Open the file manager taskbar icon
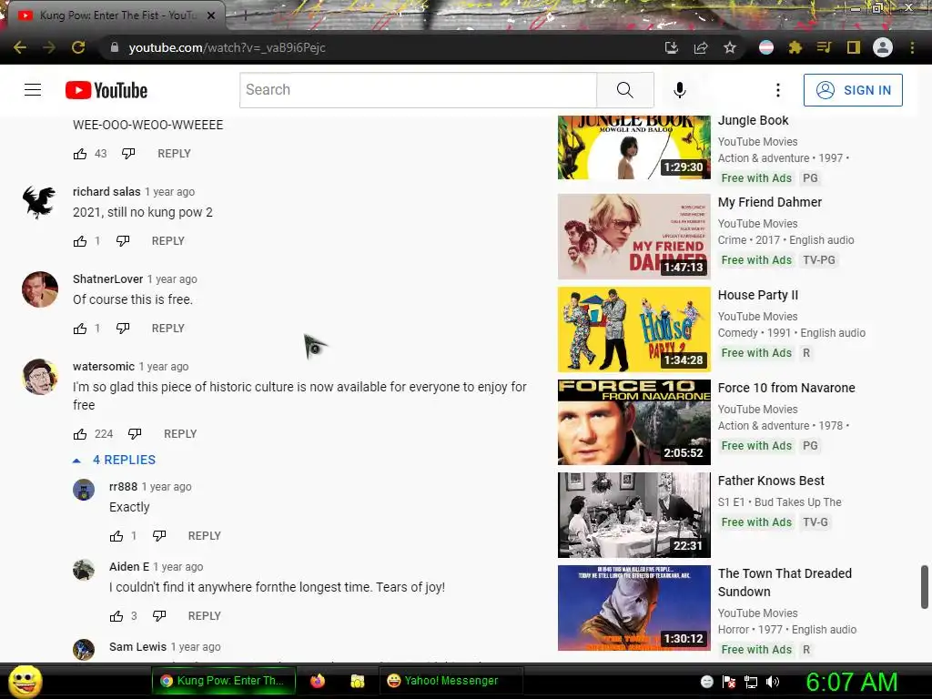 357,681
